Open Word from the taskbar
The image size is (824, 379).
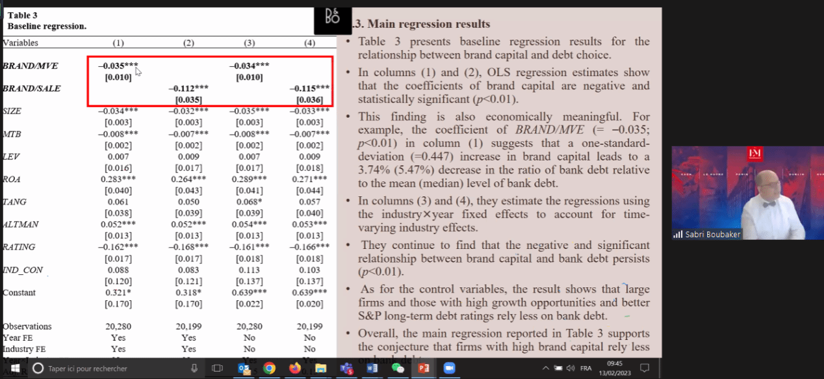[x=371, y=369]
